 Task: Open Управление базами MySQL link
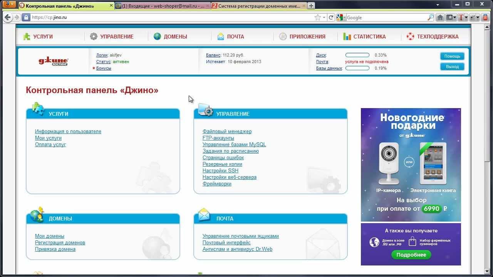click(x=234, y=144)
